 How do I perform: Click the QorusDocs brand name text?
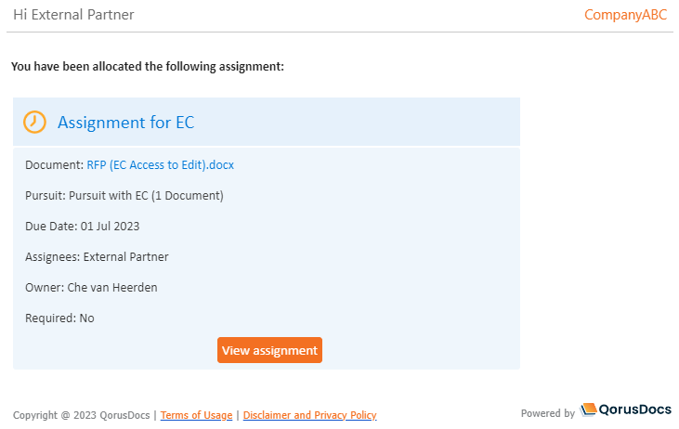(634, 409)
